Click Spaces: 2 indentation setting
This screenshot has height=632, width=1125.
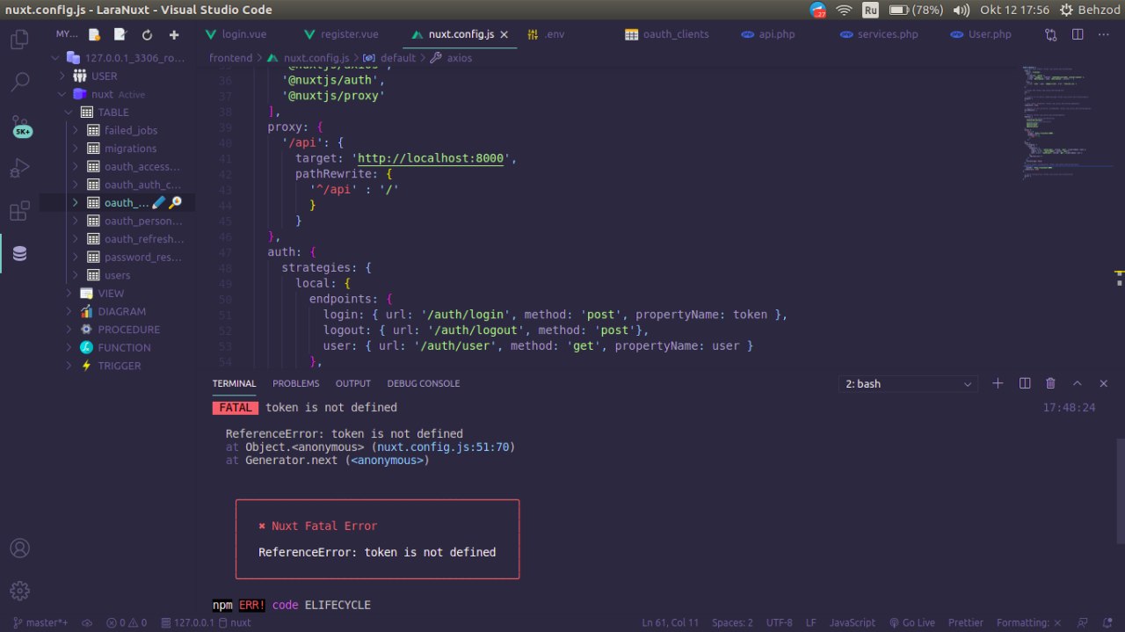coord(732,622)
